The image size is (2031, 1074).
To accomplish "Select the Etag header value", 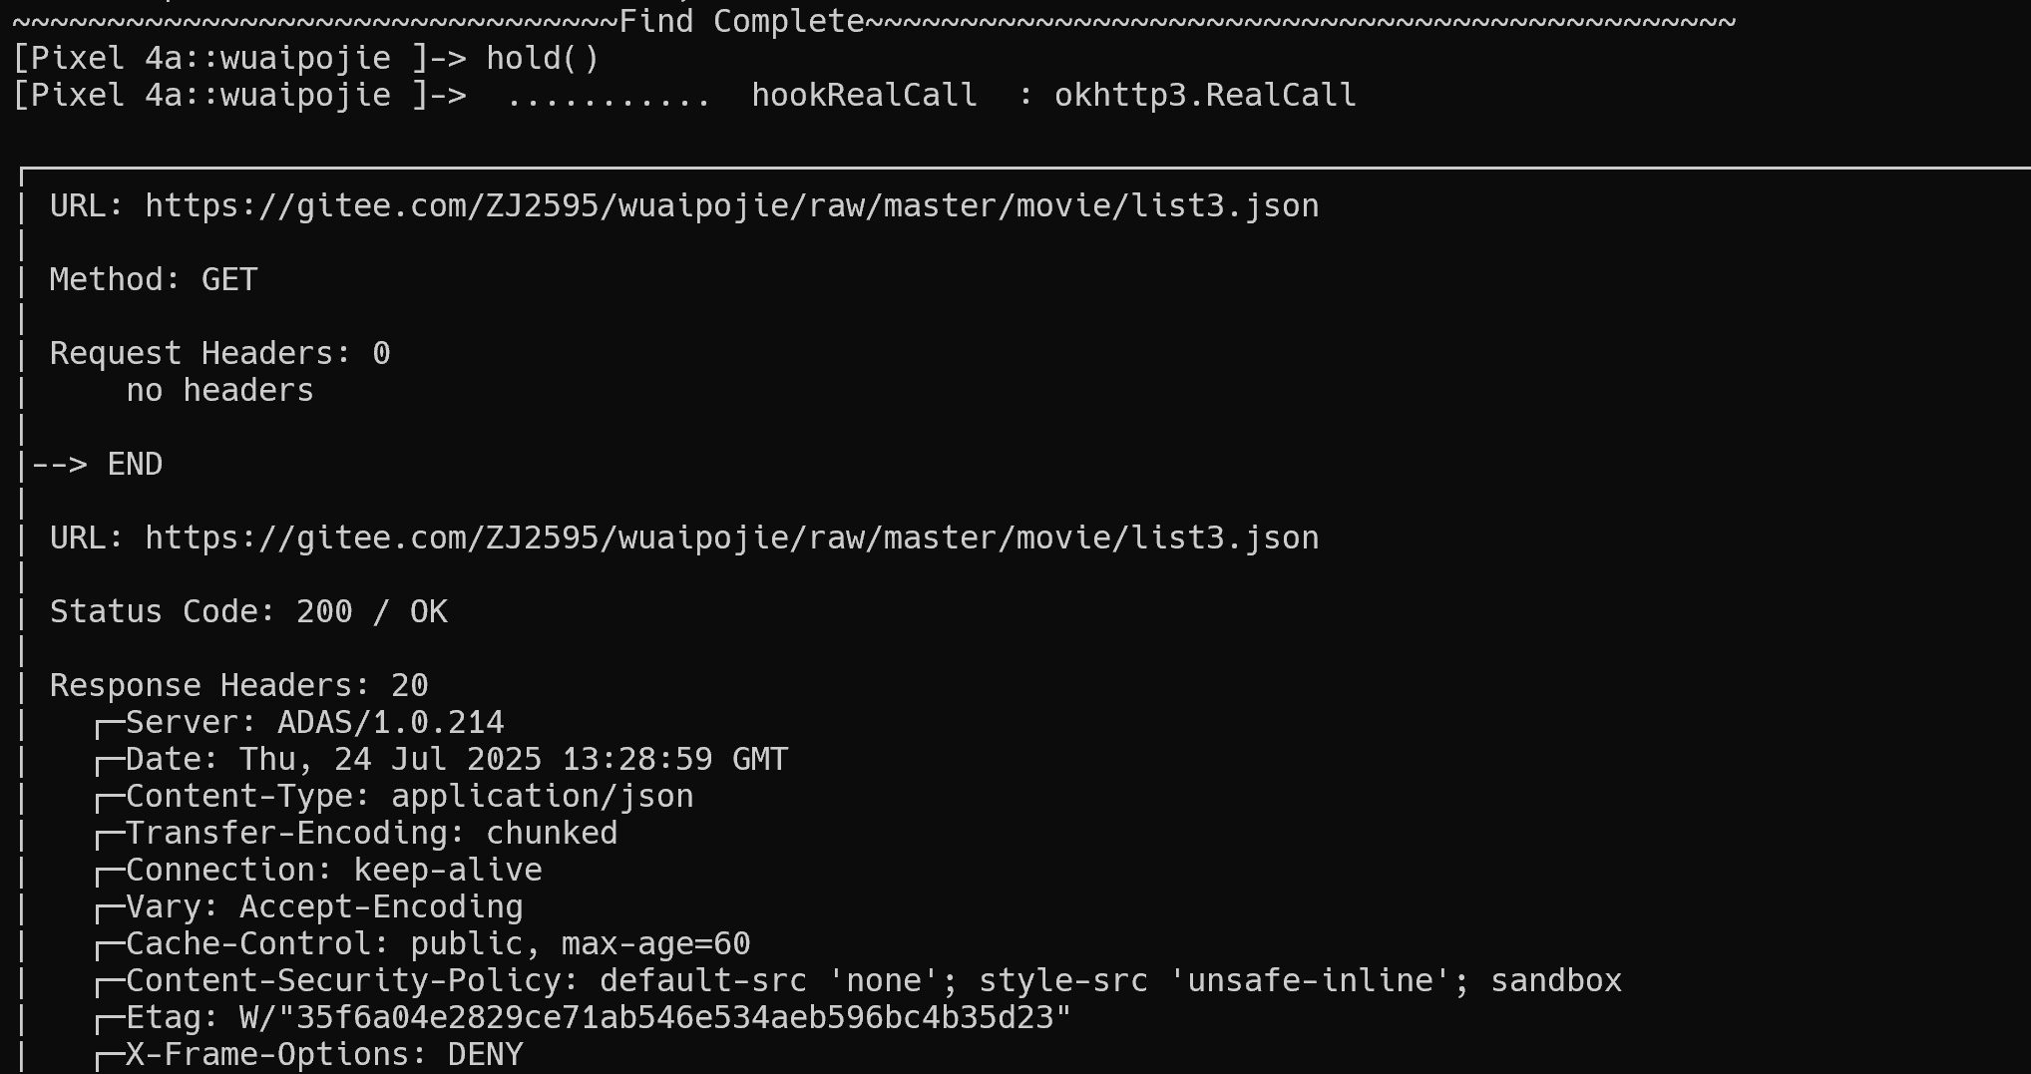I will (x=654, y=1018).
